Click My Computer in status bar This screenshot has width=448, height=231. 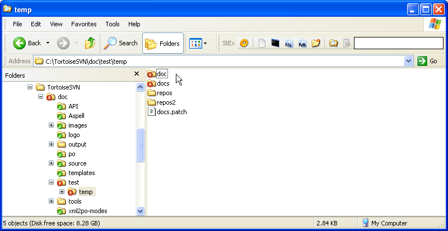coord(384,223)
